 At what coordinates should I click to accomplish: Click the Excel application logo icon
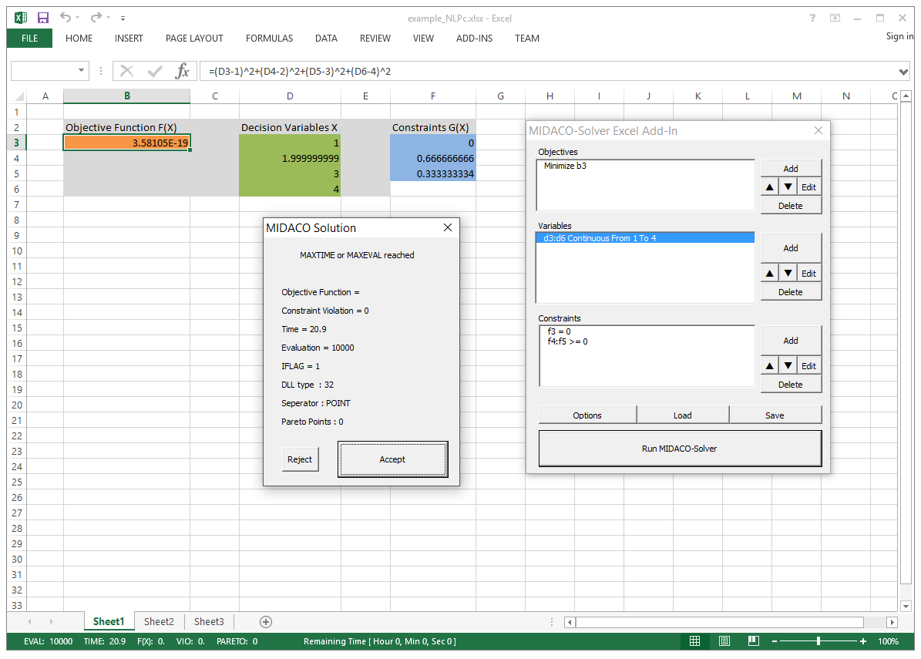[21, 18]
